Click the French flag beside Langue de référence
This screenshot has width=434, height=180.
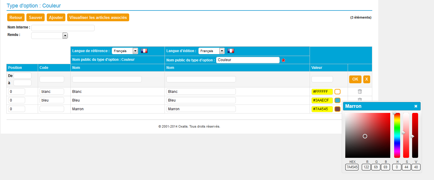(x=144, y=51)
